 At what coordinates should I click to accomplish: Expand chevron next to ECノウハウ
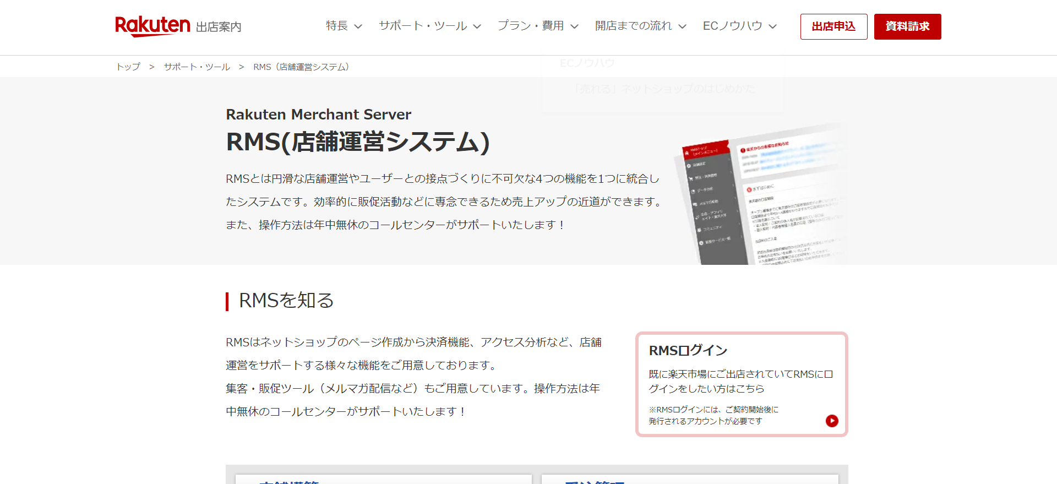point(772,26)
